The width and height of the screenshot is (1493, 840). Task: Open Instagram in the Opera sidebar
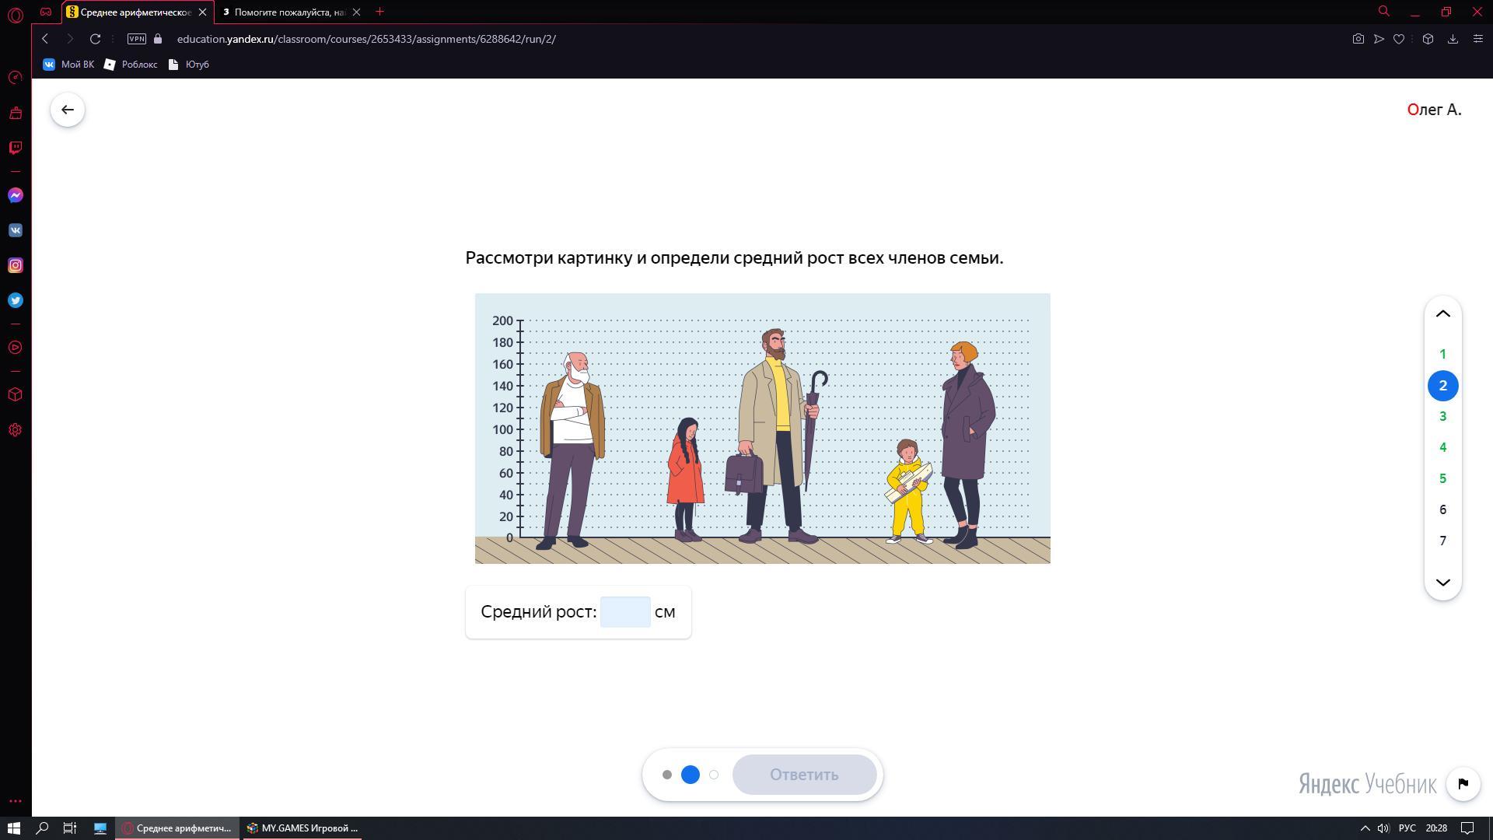(15, 265)
